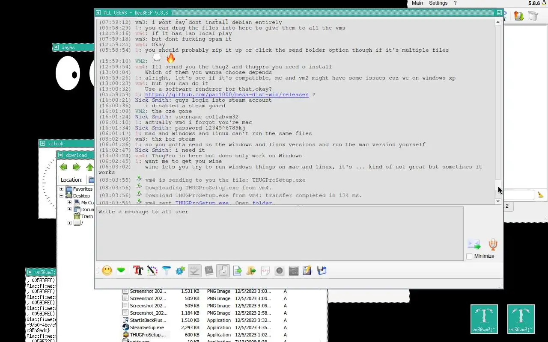Click the 2,243 KB size cell
This screenshot has height=342, width=548.
tap(191, 327)
